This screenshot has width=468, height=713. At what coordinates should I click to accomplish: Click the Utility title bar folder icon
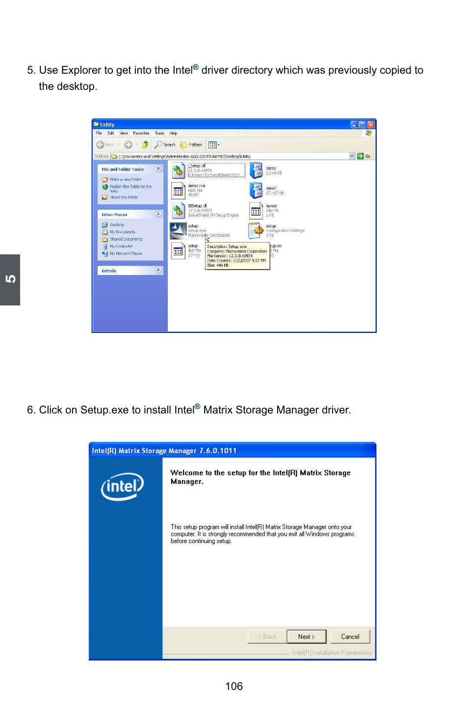[x=97, y=124]
